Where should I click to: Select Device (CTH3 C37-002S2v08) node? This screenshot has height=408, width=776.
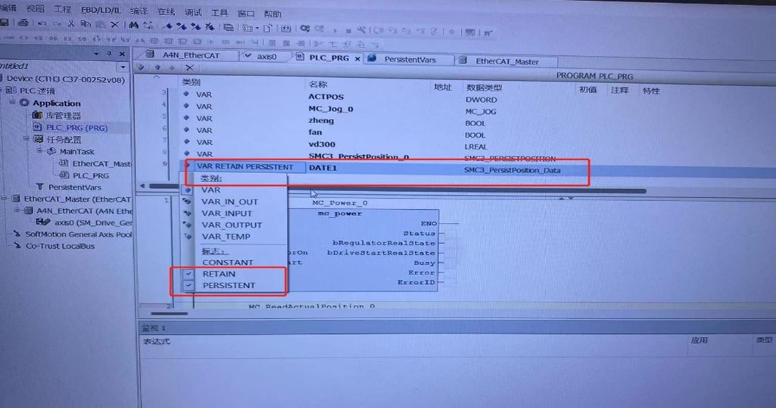point(66,79)
